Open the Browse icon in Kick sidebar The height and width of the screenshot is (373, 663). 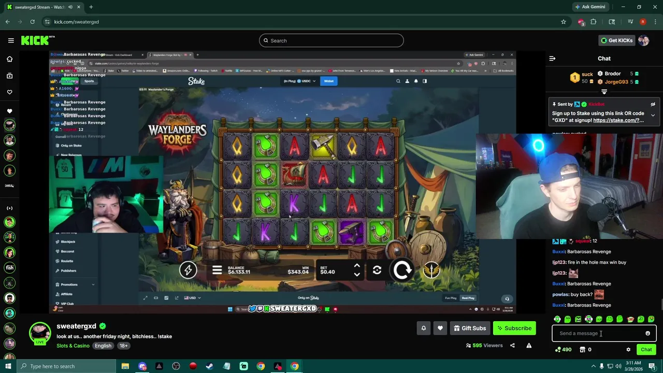pyautogui.click(x=9, y=76)
